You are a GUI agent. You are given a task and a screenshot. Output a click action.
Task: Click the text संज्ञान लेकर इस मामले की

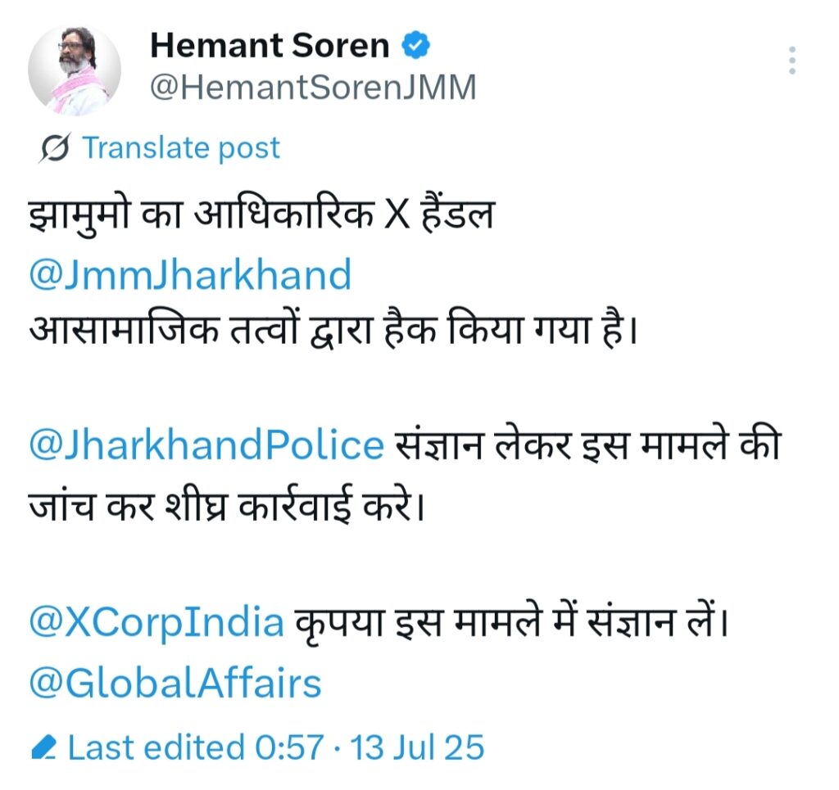pos(587,445)
